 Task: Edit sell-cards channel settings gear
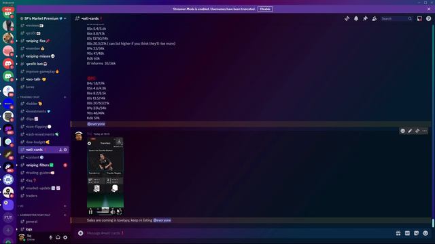65,150
